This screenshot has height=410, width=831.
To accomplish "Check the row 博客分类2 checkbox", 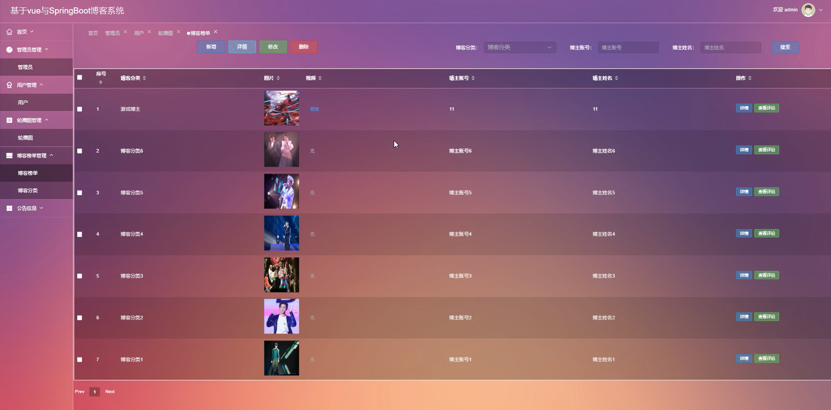I will click(79, 318).
